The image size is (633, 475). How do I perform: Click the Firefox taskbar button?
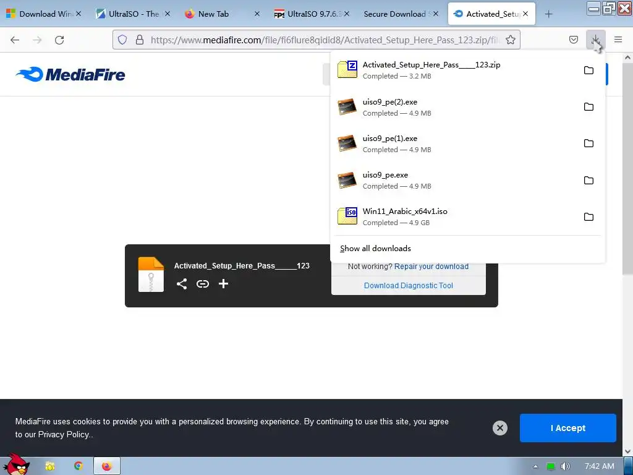[x=106, y=466]
